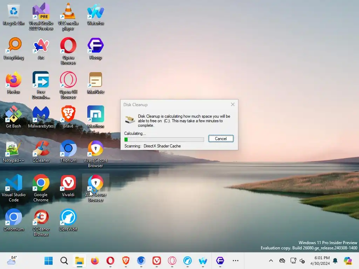Switch to Thorium in the taskbar
The width and height of the screenshot is (359, 269).
141,261
